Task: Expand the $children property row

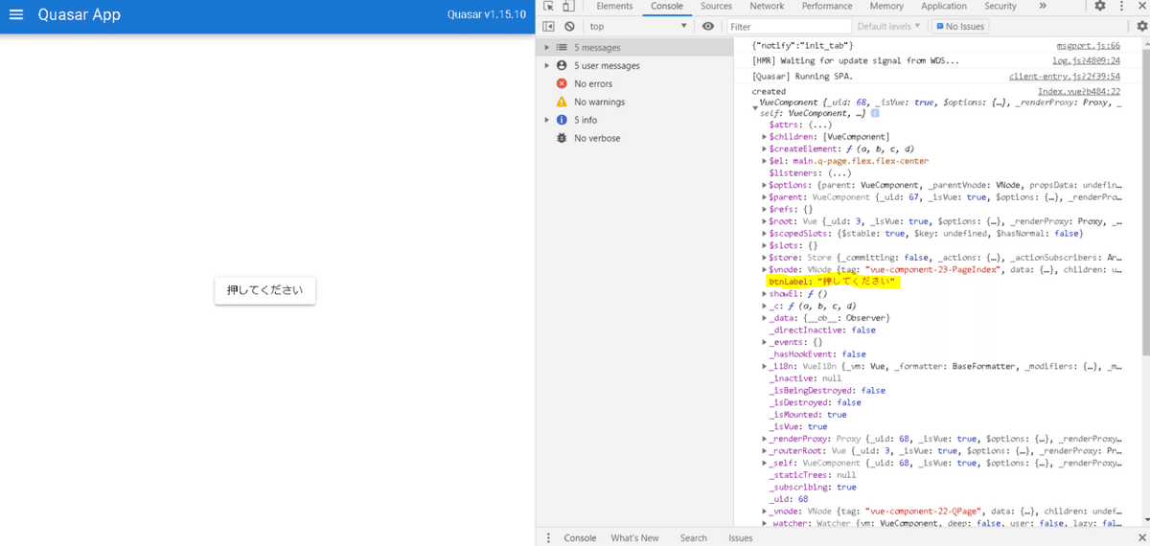Action: click(765, 137)
